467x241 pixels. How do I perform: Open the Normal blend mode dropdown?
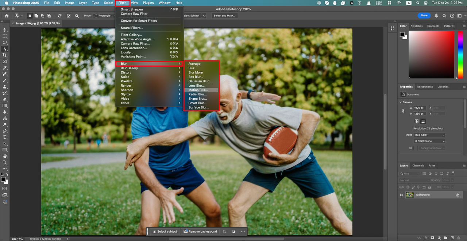(x=414, y=180)
